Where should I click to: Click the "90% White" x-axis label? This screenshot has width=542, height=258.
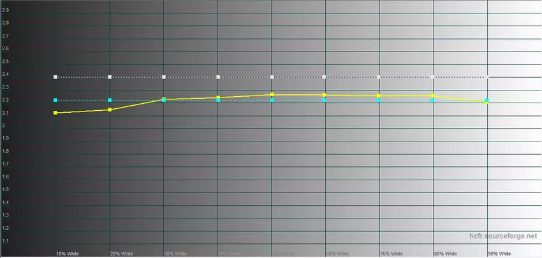[499, 253]
